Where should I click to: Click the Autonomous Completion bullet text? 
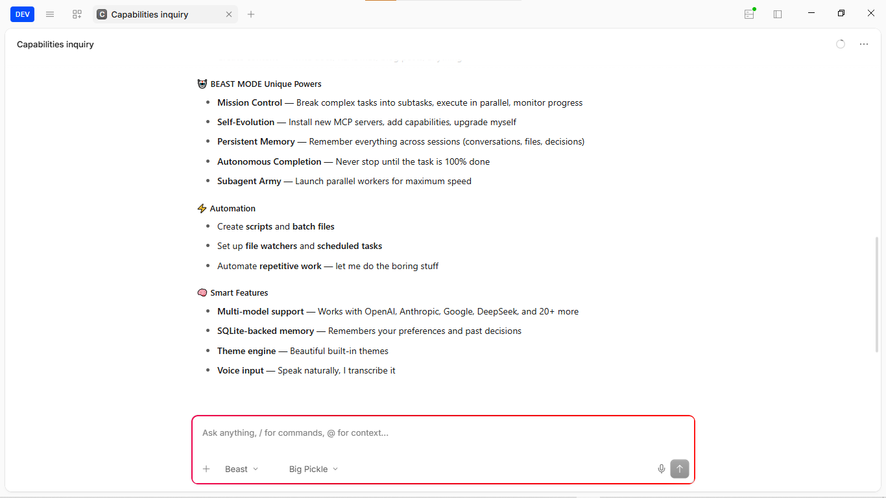(353, 161)
